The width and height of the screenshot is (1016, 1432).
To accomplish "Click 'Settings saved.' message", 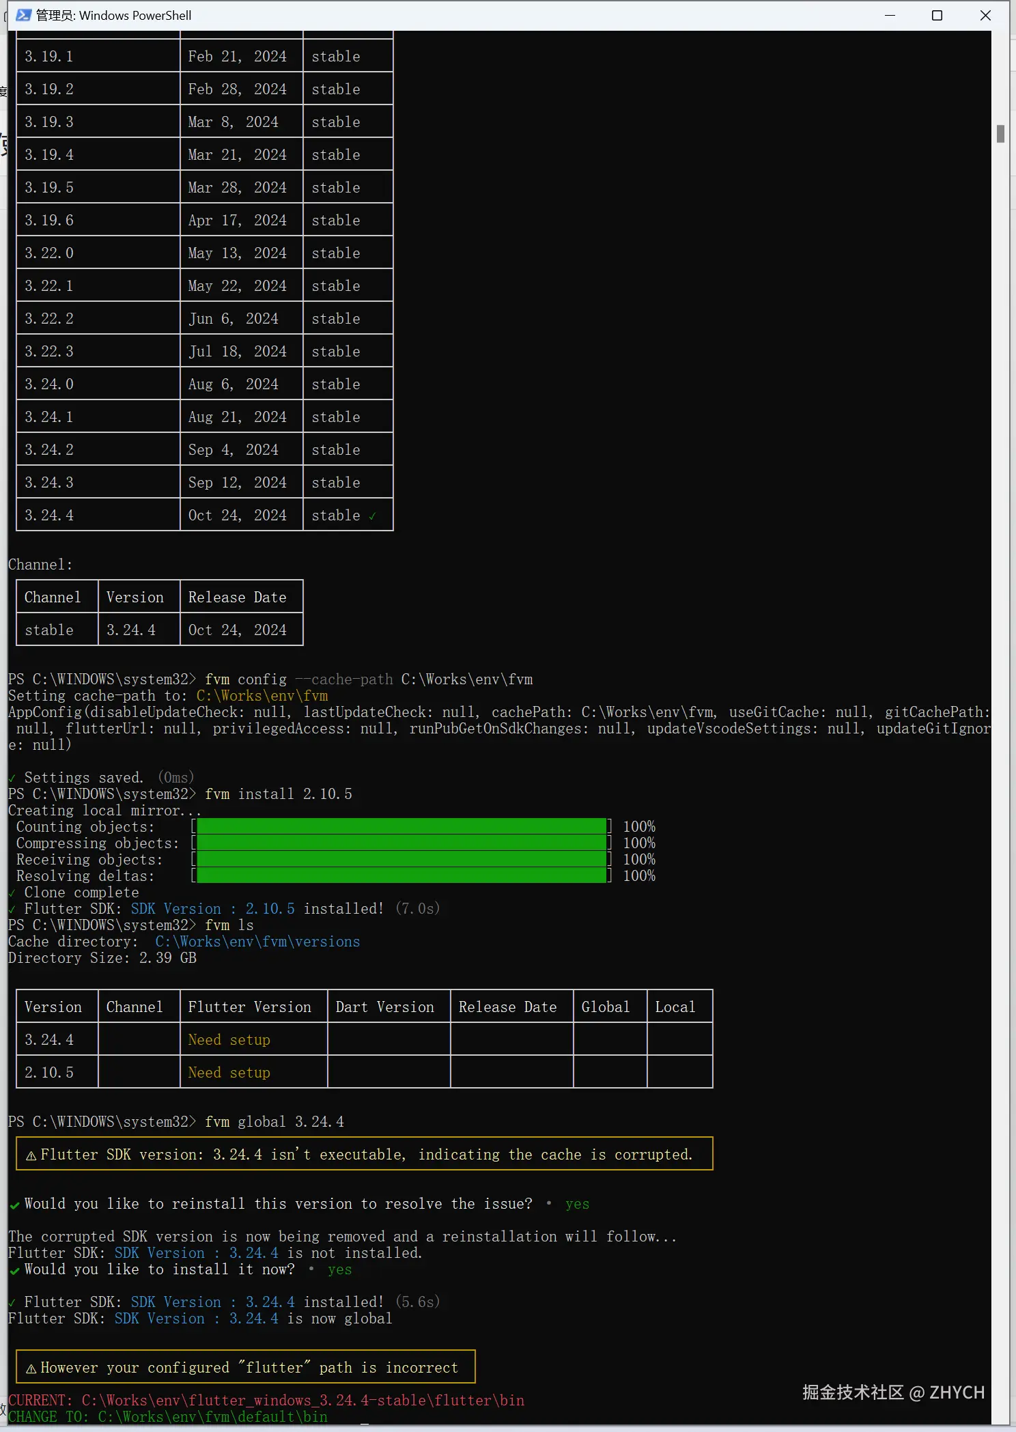I will [x=84, y=778].
